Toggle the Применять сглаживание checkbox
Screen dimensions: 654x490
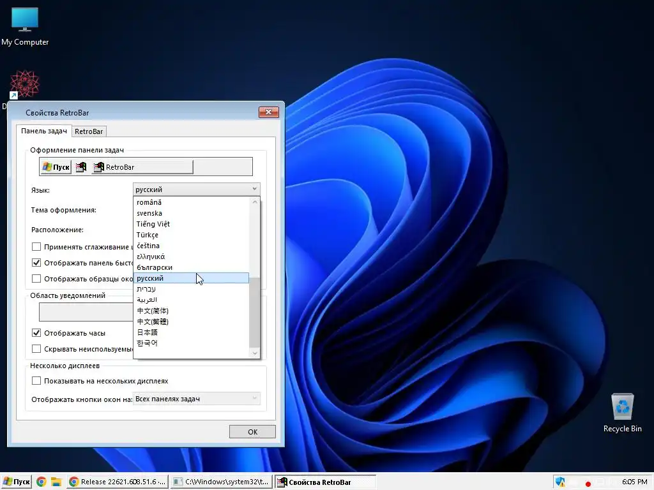click(x=36, y=247)
